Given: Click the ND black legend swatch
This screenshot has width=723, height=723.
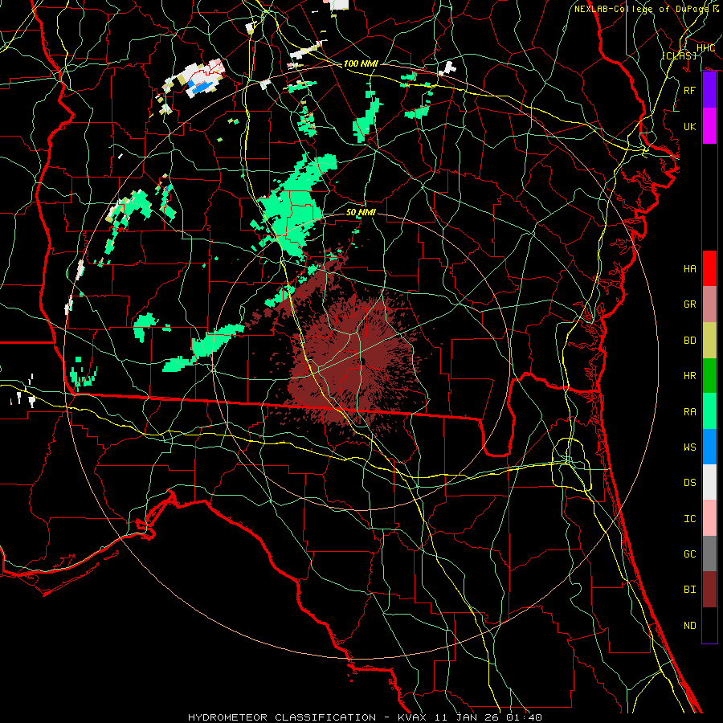Looking at the screenshot, I should 709,625.
